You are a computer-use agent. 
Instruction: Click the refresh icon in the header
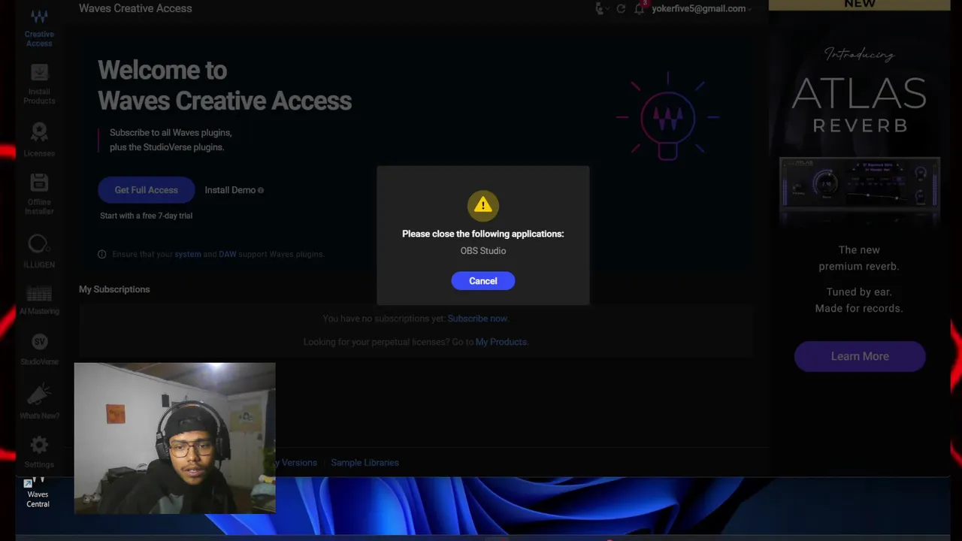[x=621, y=9]
